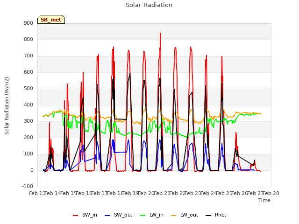
Task: Click the Time axis label
Action: pyautogui.click(x=264, y=200)
